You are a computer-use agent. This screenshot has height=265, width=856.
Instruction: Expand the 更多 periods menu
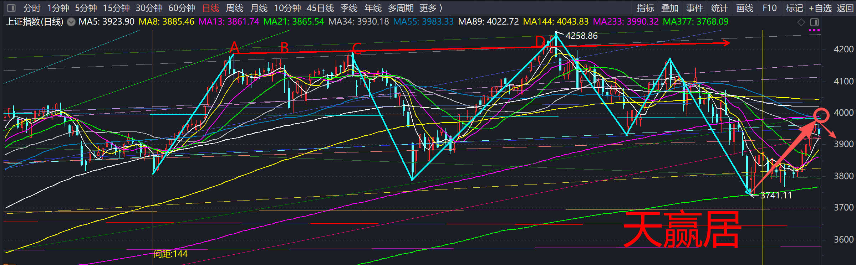pyautogui.click(x=431, y=8)
